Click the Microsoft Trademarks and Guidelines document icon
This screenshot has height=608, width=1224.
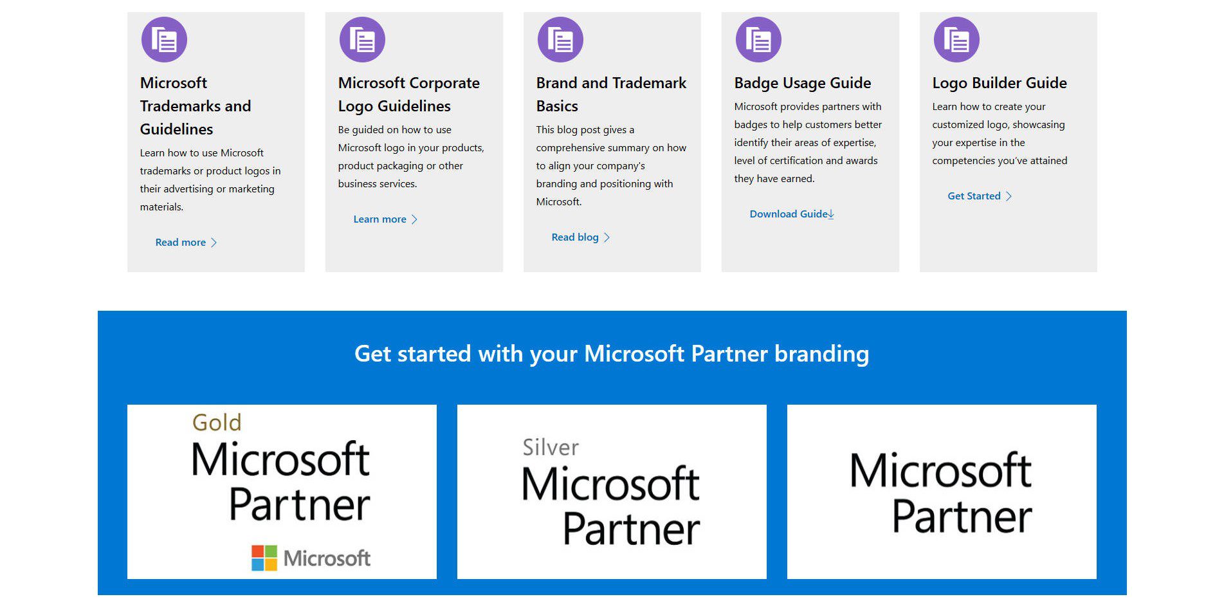[x=164, y=40]
